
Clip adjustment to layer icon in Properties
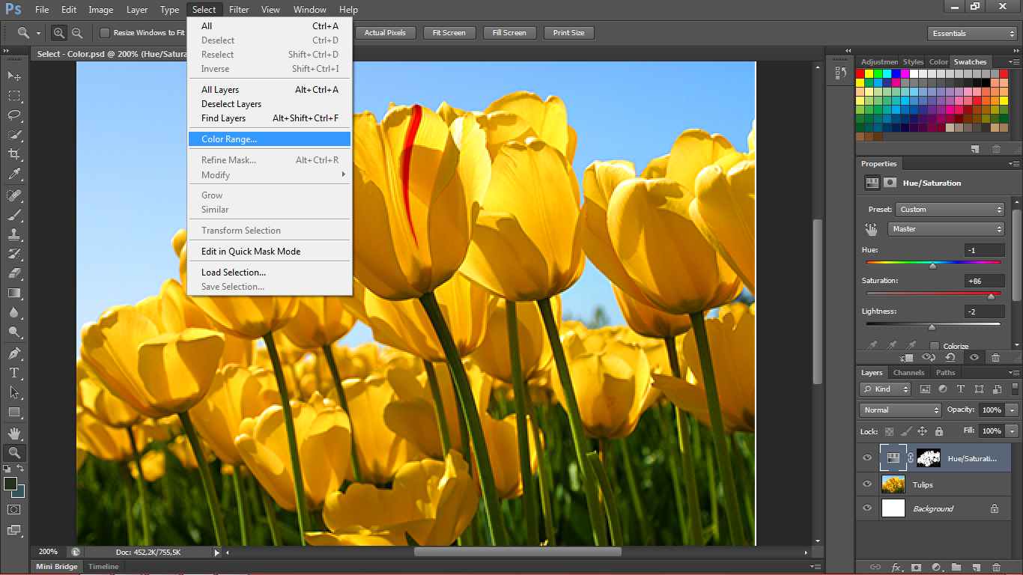tap(907, 358)
